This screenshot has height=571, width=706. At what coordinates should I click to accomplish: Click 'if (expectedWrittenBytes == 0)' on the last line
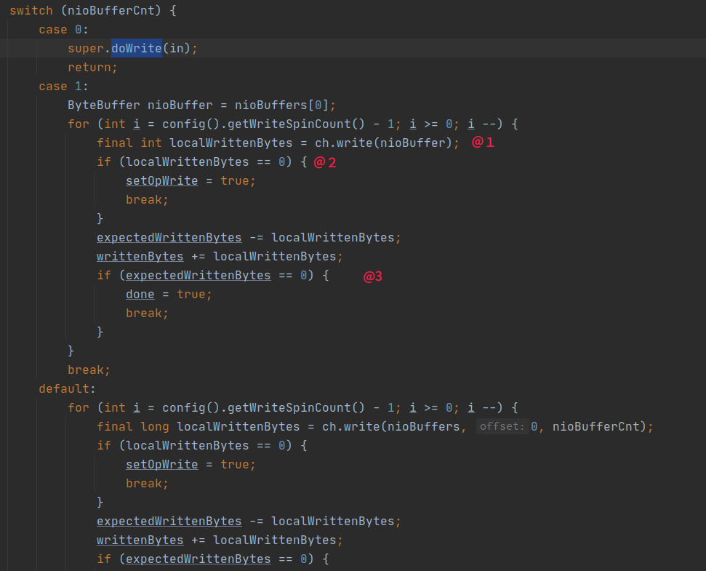(205, 559)
